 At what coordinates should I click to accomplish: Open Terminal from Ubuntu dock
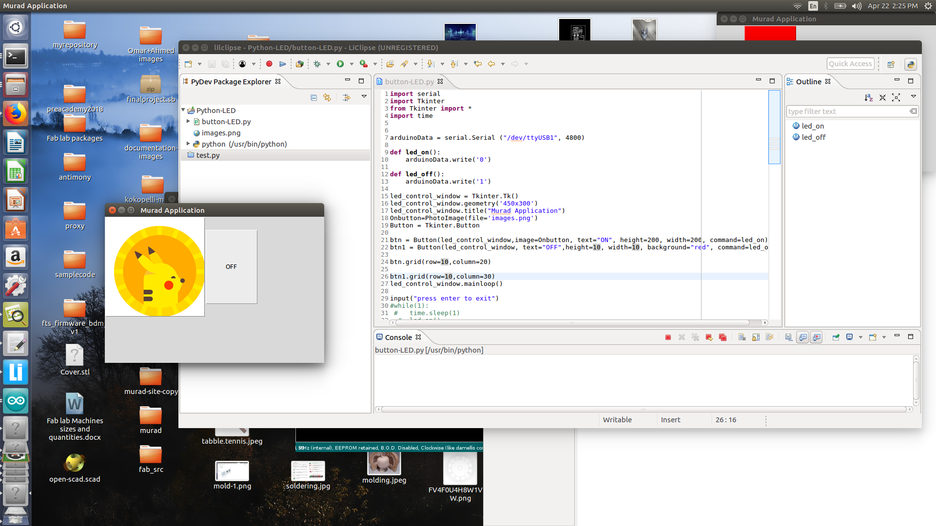point(16,56)
